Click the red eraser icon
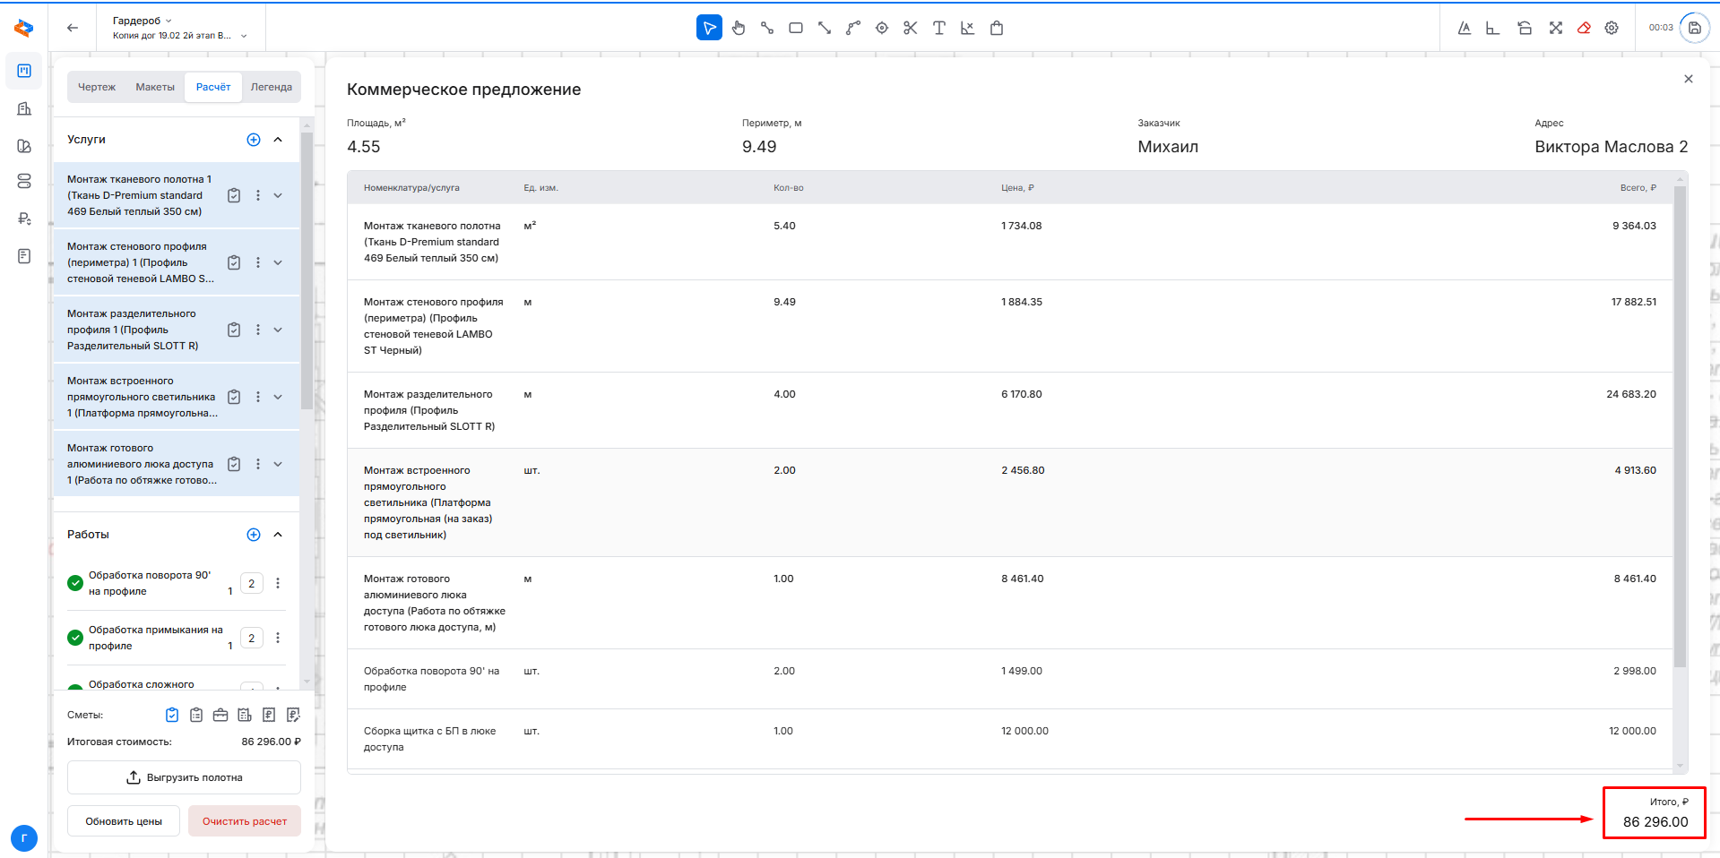 click(1584, 28)
